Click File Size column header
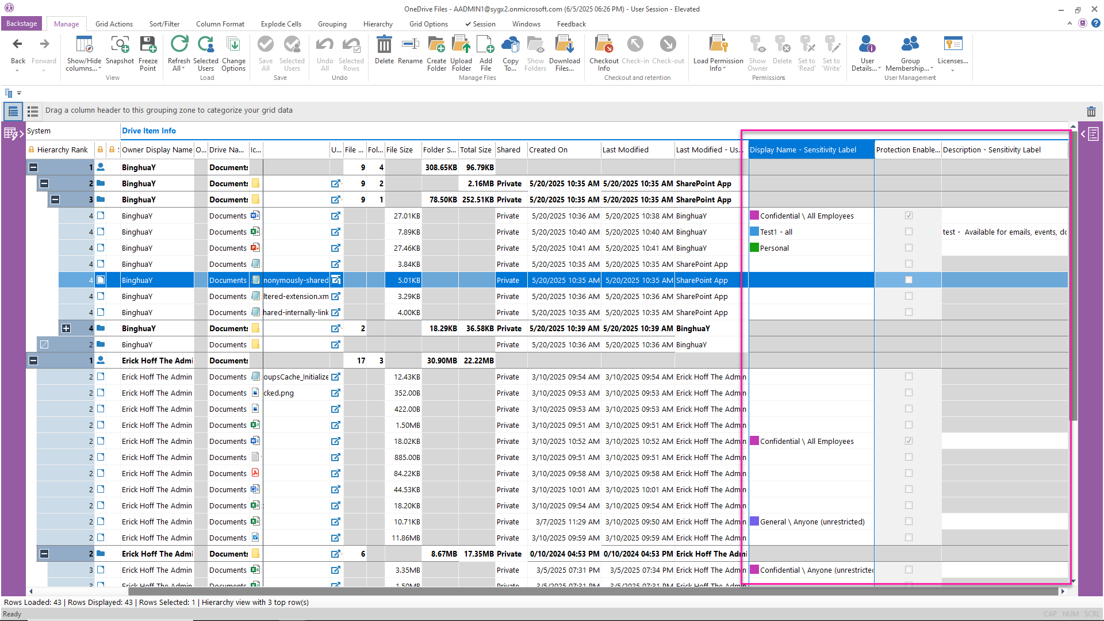Image resolution: width=1104 pixels, height=621 pixels. click(402, 150)
